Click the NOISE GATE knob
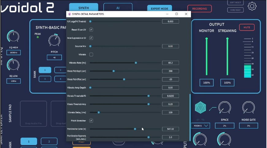Image resolution: width=267 pixels, height=148 pixels. point(248,107)
